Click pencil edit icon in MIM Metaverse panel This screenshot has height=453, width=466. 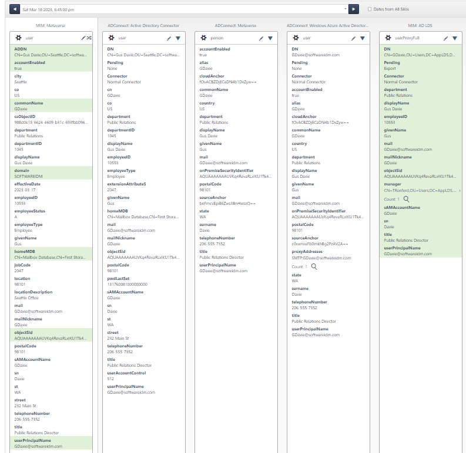83,38
